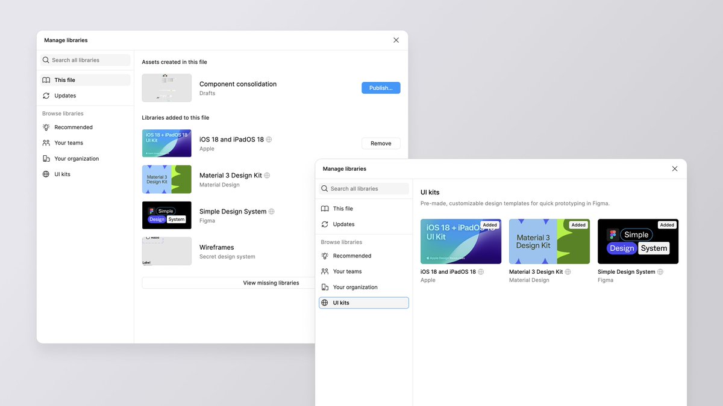Click the iOS 18 thumbnail in back window list
Screen dimensions: 723x406
[x=167, y=143]
